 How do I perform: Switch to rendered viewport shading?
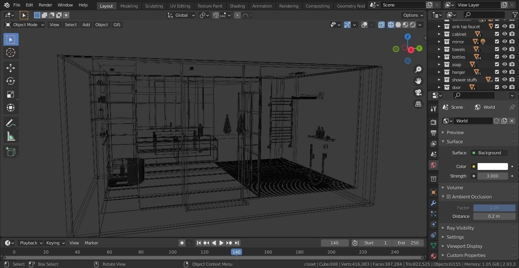click(413, 25)
